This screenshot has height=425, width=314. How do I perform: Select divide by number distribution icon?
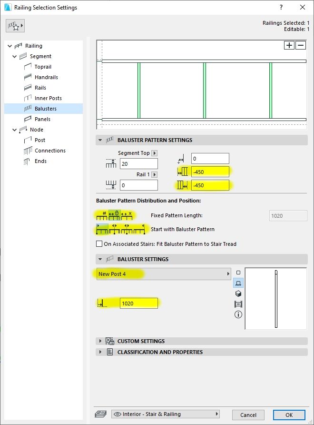[102, 215]
